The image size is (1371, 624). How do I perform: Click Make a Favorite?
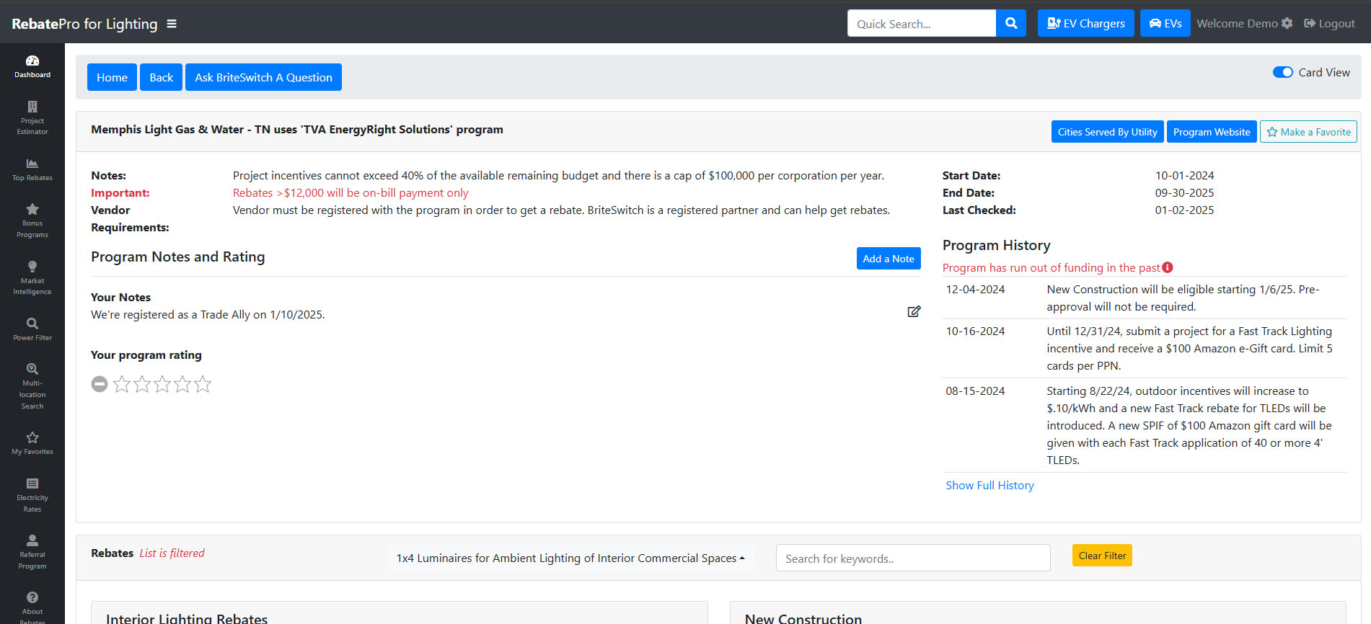tap(1308, 132)
